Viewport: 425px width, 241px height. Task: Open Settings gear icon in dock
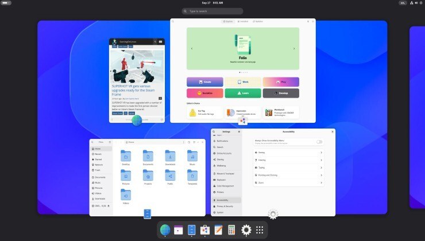[246, 230]
